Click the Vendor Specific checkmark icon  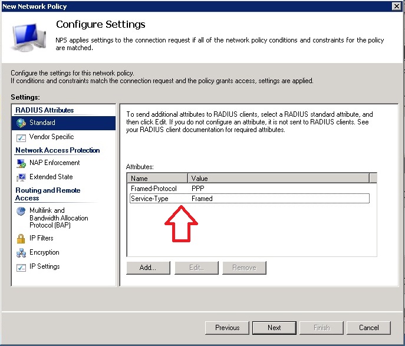(21, 137)
